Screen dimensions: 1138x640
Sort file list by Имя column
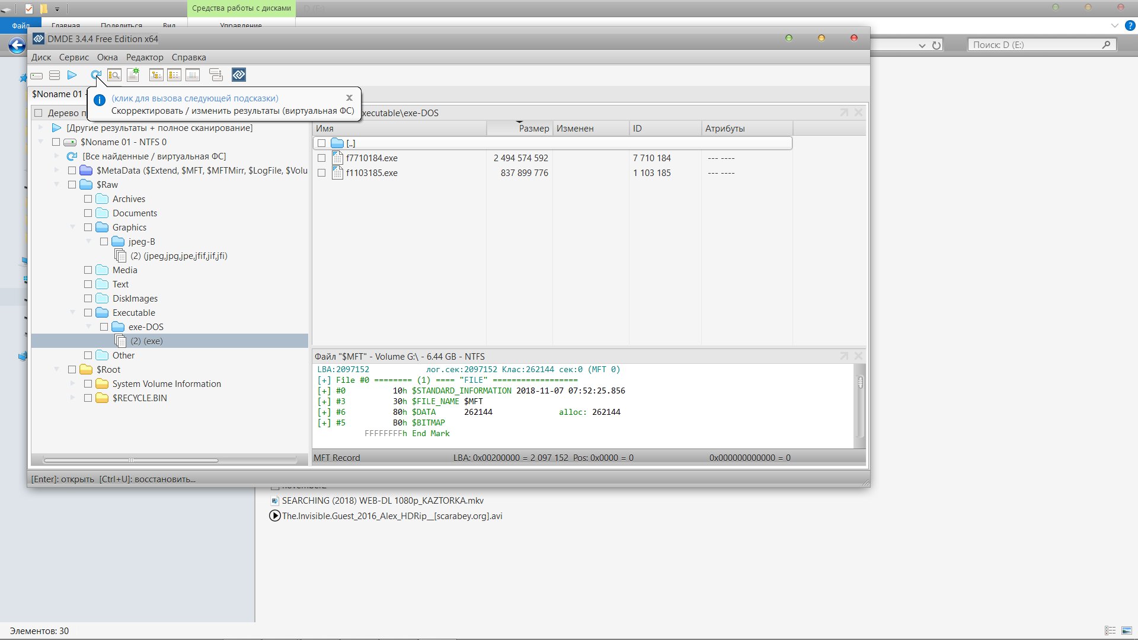(399, 129)
